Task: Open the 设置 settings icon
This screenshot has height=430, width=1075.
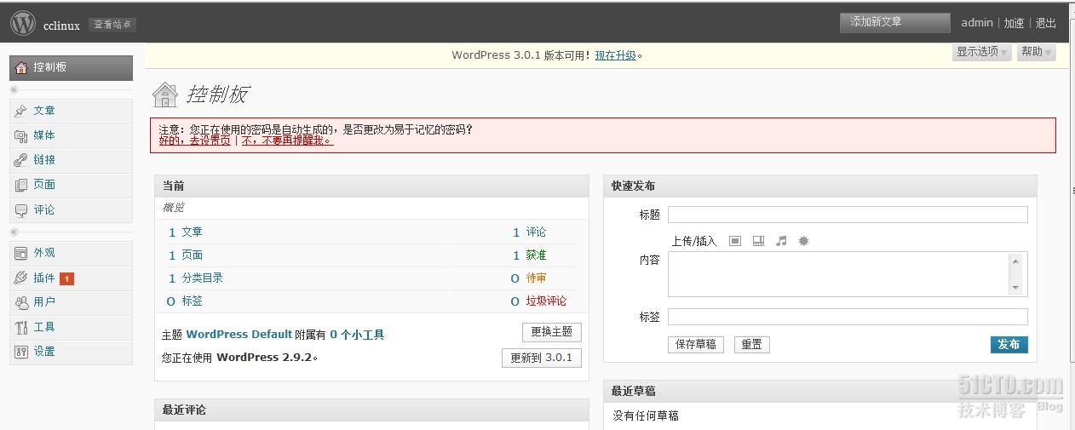Action: coord(21,352)
